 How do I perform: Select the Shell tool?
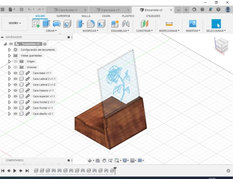(x=101, y=24)
